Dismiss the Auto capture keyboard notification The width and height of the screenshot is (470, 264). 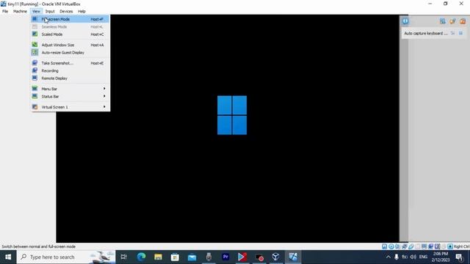click(460, 33)
